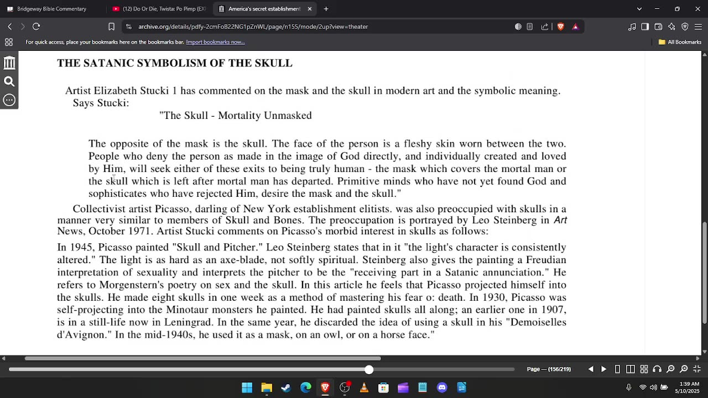The width and height of the screenshot is (708, 398).
Task: Open the book search magnifier in sidebar
Action: (x=9, y=82)
